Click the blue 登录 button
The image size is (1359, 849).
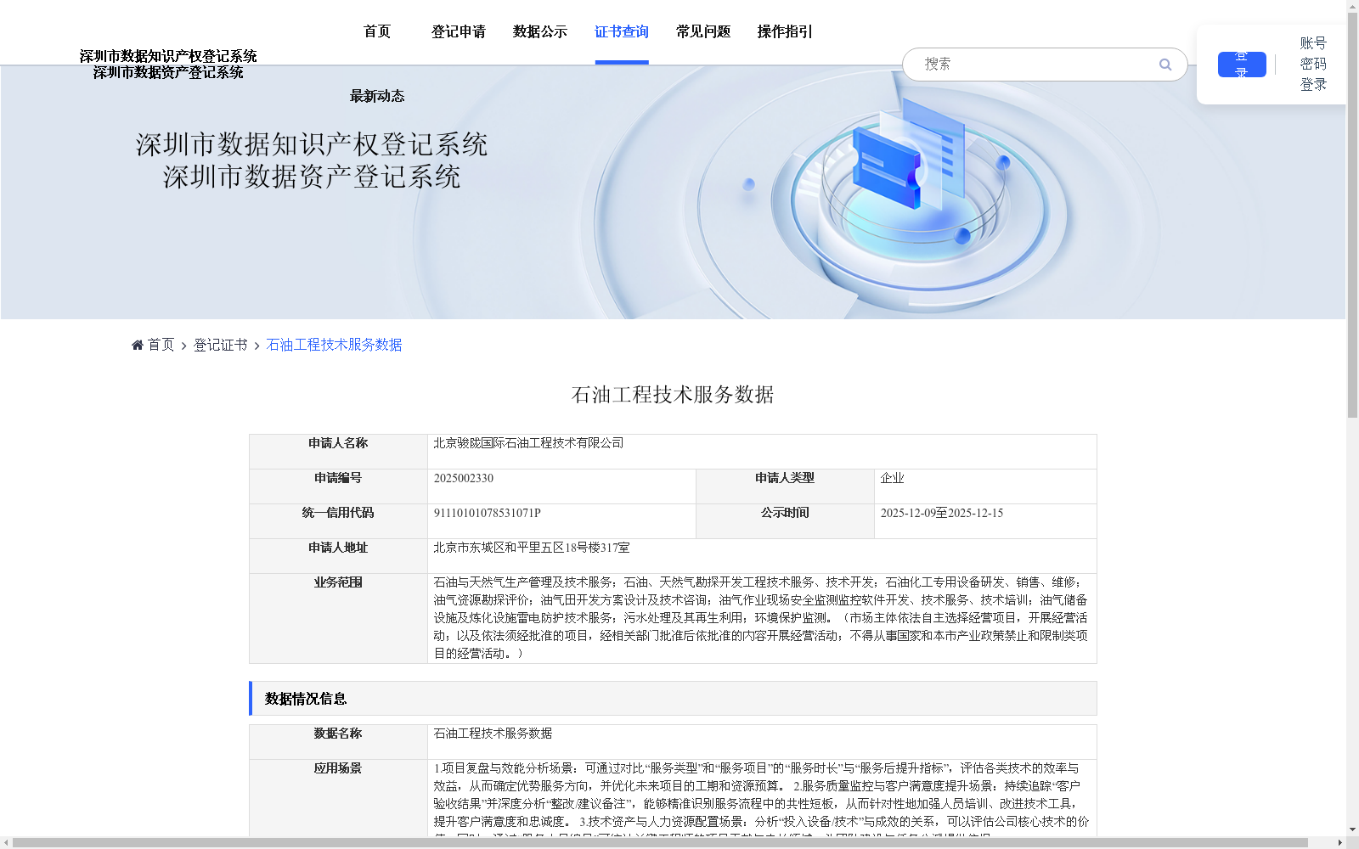pos(1242,65)
